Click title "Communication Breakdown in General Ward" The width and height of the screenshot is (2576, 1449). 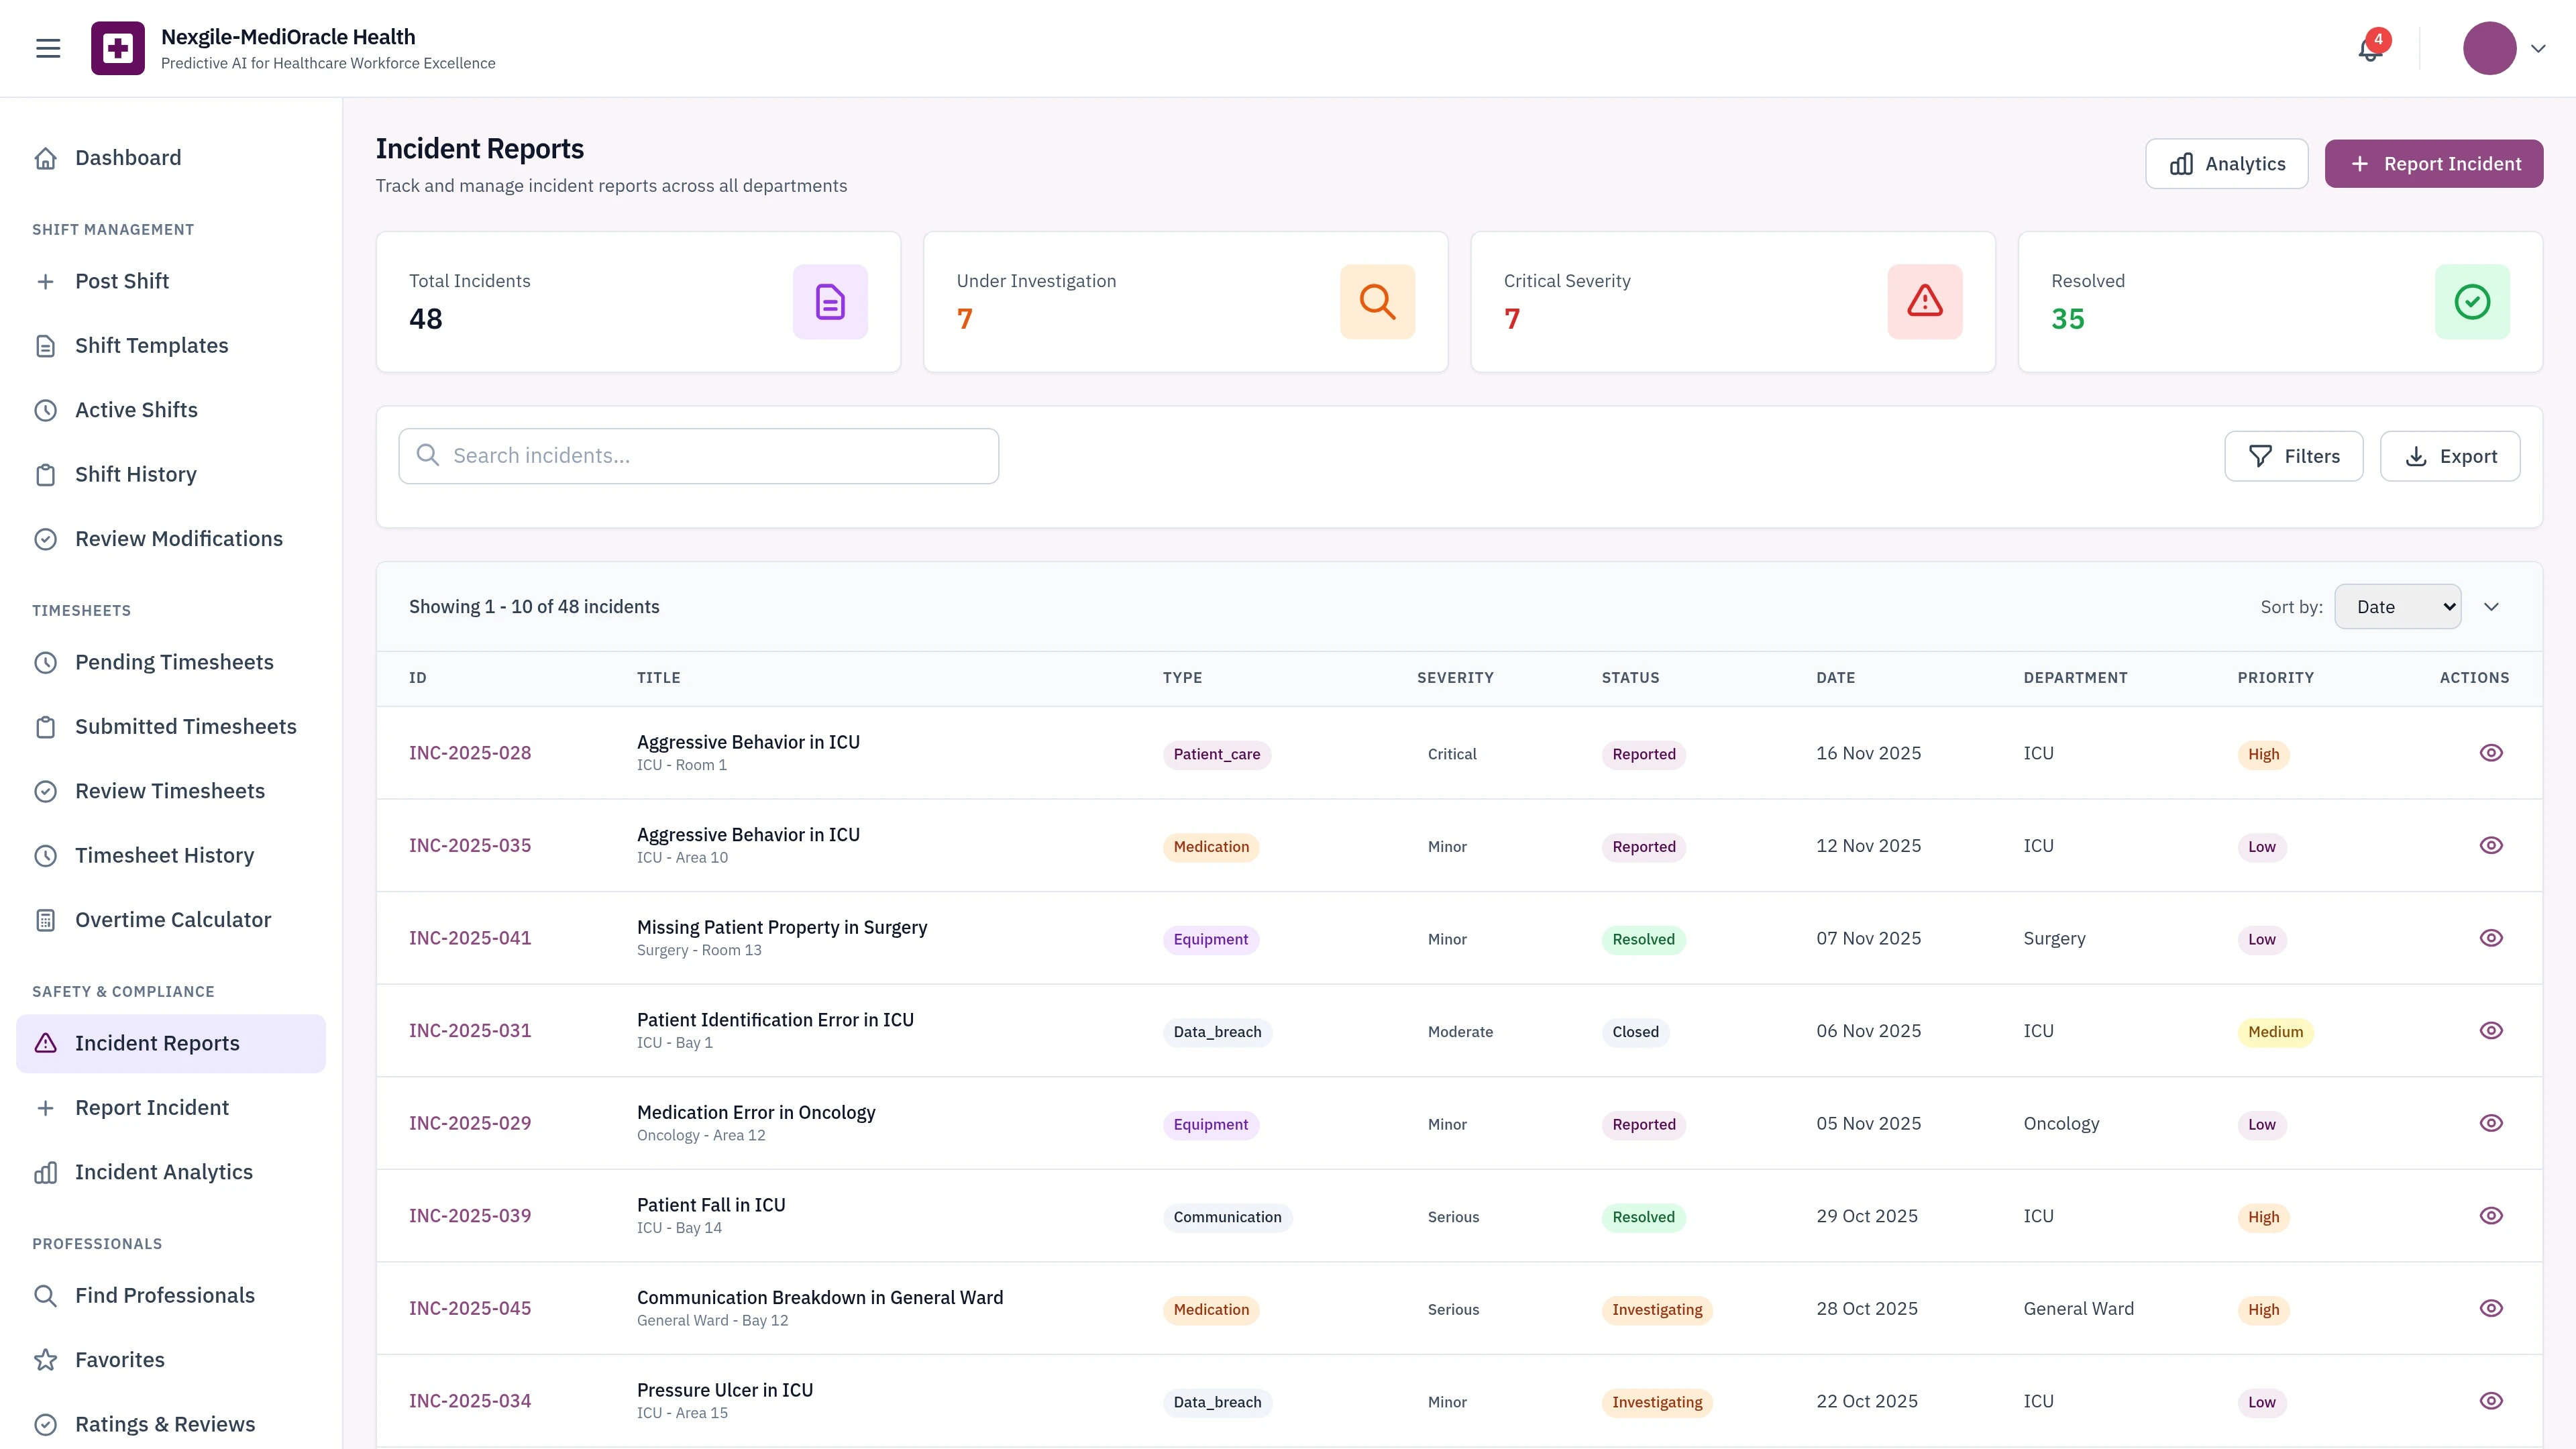[820, 1297]
